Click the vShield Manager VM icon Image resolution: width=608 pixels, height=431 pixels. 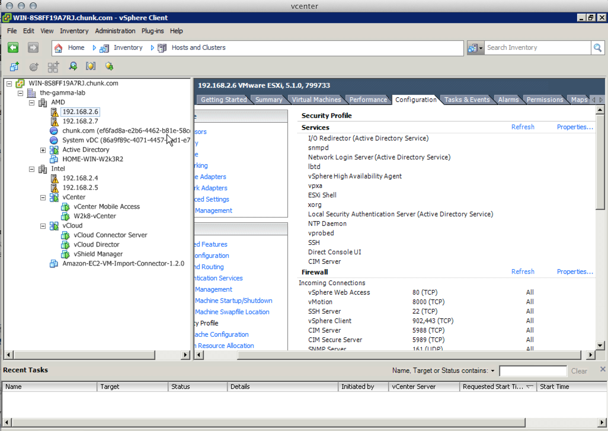coord(65,254)
